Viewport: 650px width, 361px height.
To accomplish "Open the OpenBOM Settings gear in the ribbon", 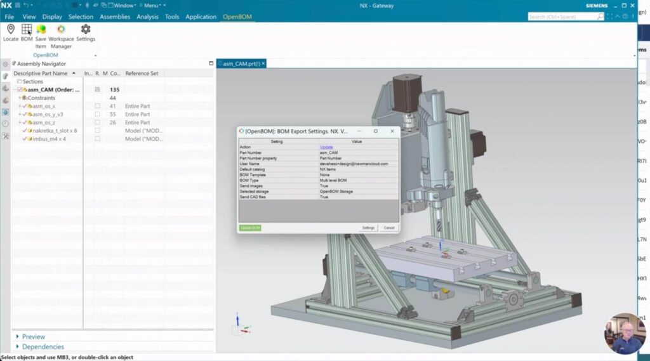I will (x=86, y=29).
